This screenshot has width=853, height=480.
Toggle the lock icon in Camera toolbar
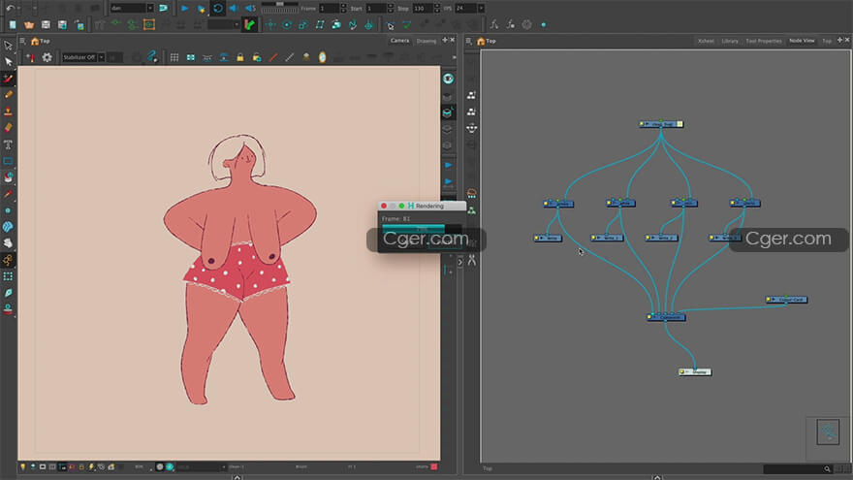240,57
